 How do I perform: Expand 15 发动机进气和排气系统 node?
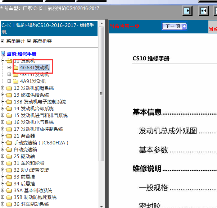click(3, 115)
